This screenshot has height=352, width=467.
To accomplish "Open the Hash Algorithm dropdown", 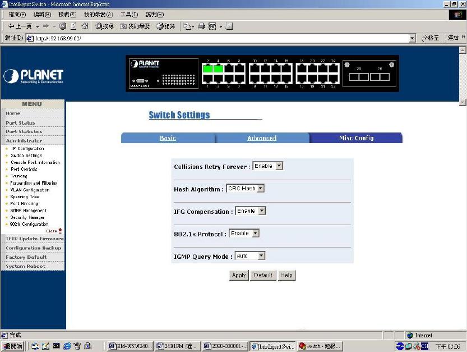I will point(260,189).
